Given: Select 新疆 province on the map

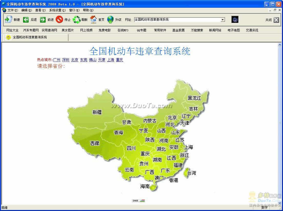Looking at the screenshot, I should coord(97,112).
